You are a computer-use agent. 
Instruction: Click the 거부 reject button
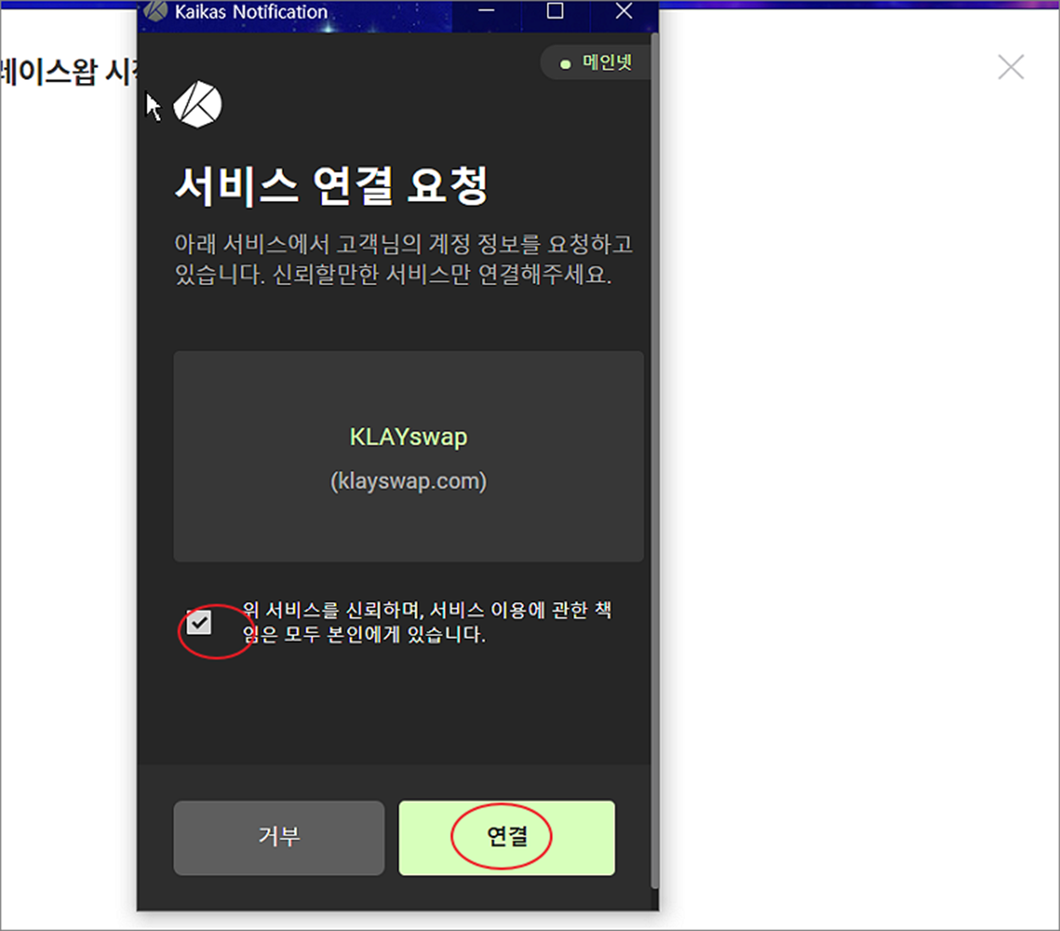click(x=279, y=838)
